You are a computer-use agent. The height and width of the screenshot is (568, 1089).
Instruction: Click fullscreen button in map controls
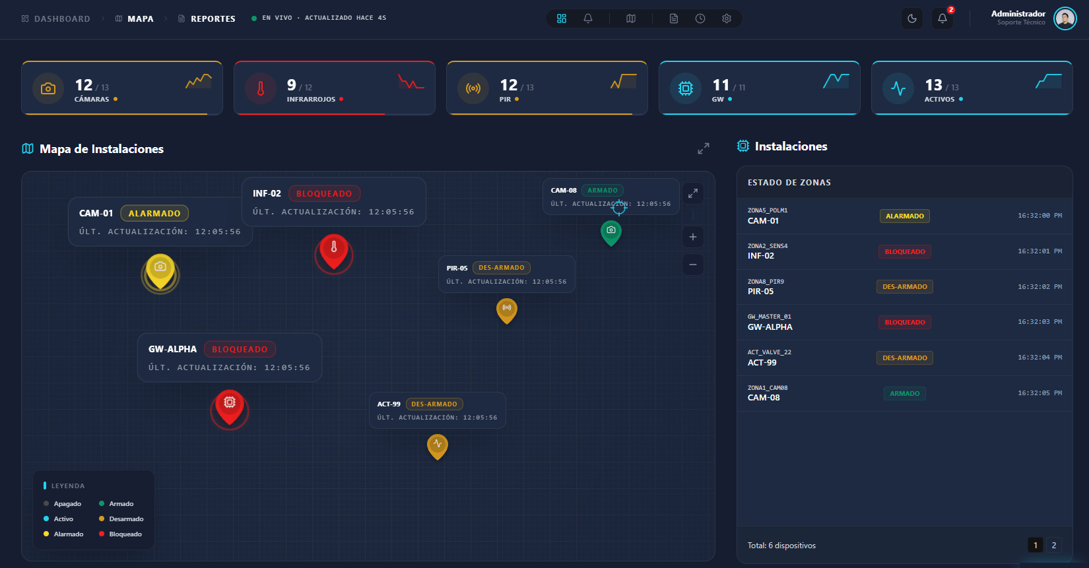point(693,193)
